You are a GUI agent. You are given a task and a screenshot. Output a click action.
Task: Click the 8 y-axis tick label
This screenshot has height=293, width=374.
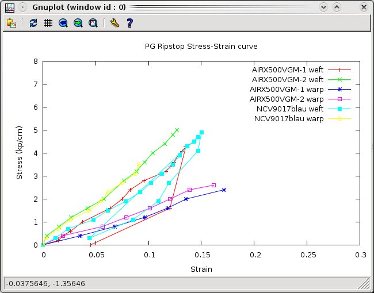tap(36, 61)
